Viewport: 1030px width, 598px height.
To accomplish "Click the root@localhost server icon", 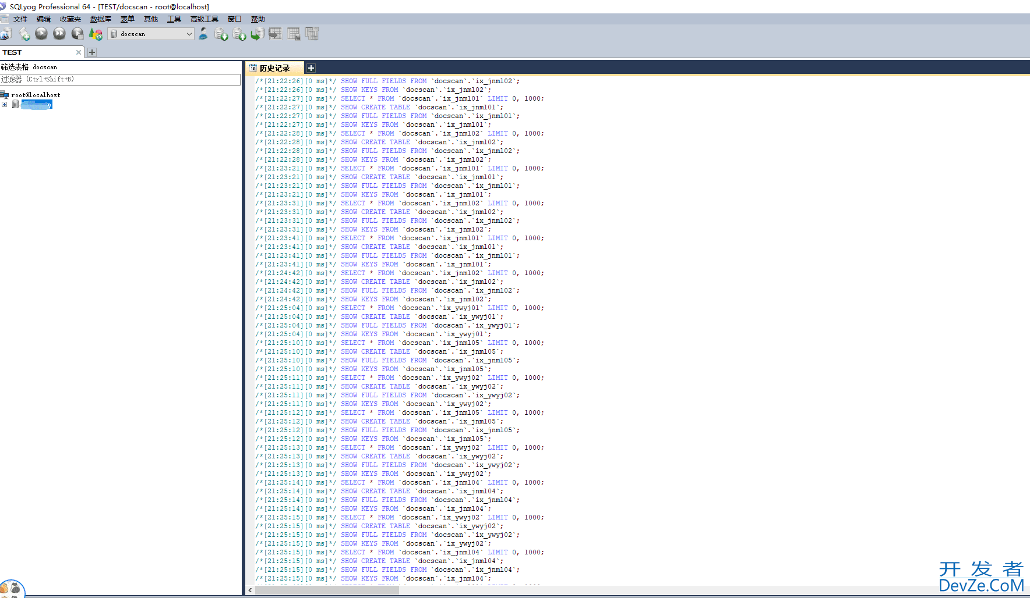I will click(x=5, y=95).
